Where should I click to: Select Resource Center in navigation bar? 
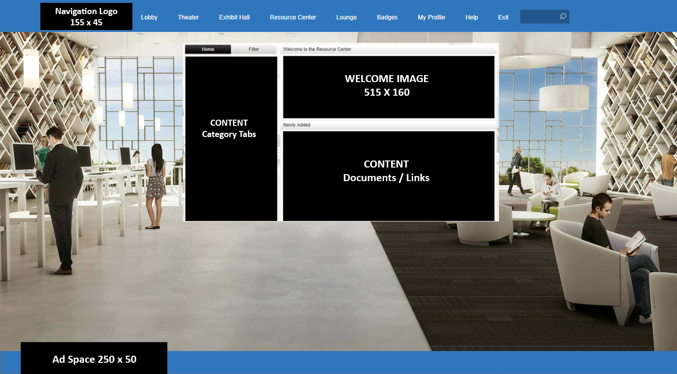(293, 17)
